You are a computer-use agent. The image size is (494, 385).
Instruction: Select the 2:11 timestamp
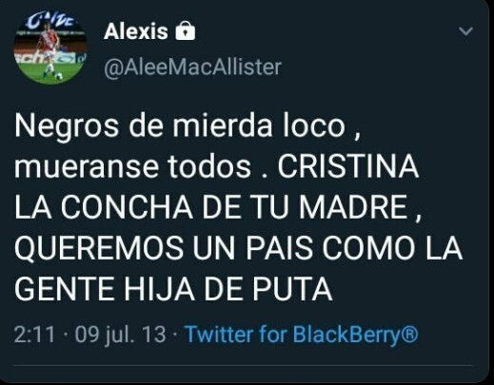[x=34, y=335]
